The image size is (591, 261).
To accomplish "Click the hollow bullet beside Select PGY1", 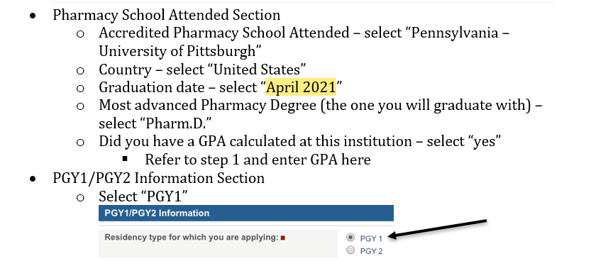I will click(x=80, y=197).
